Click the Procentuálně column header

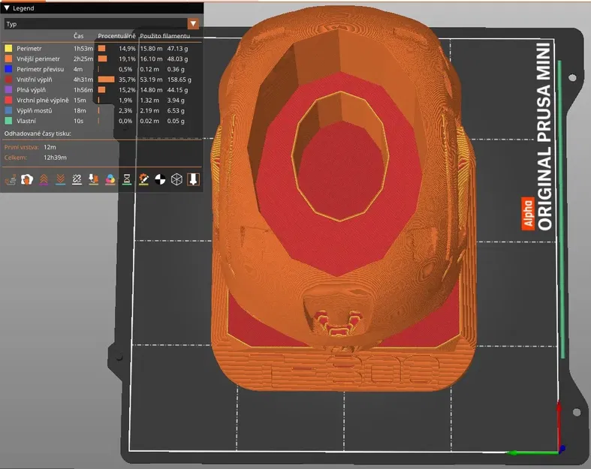tap(116, 36)
